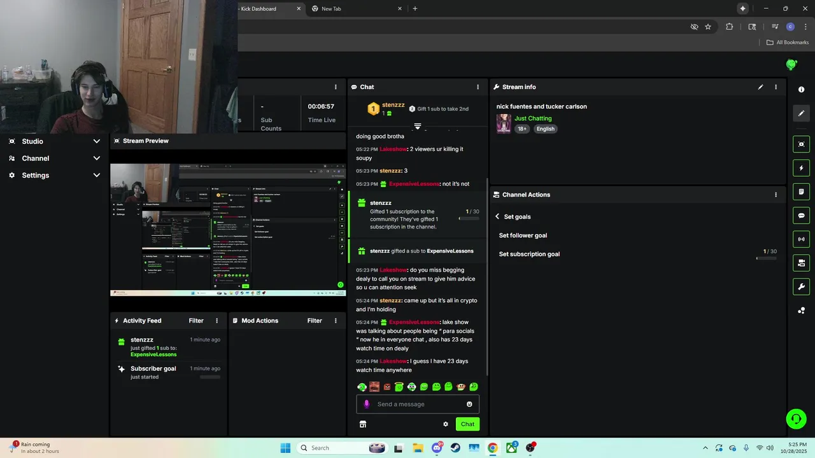Toggle the stream preview panel icon in the sidebar
815x458 pixels.
click(x=801, y=144)
